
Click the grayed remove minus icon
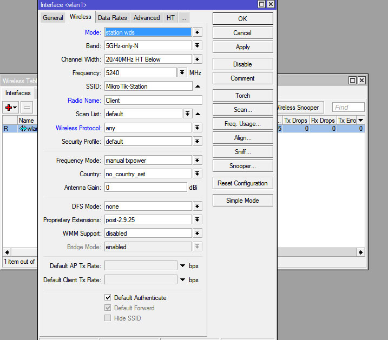tap(27, 108)
